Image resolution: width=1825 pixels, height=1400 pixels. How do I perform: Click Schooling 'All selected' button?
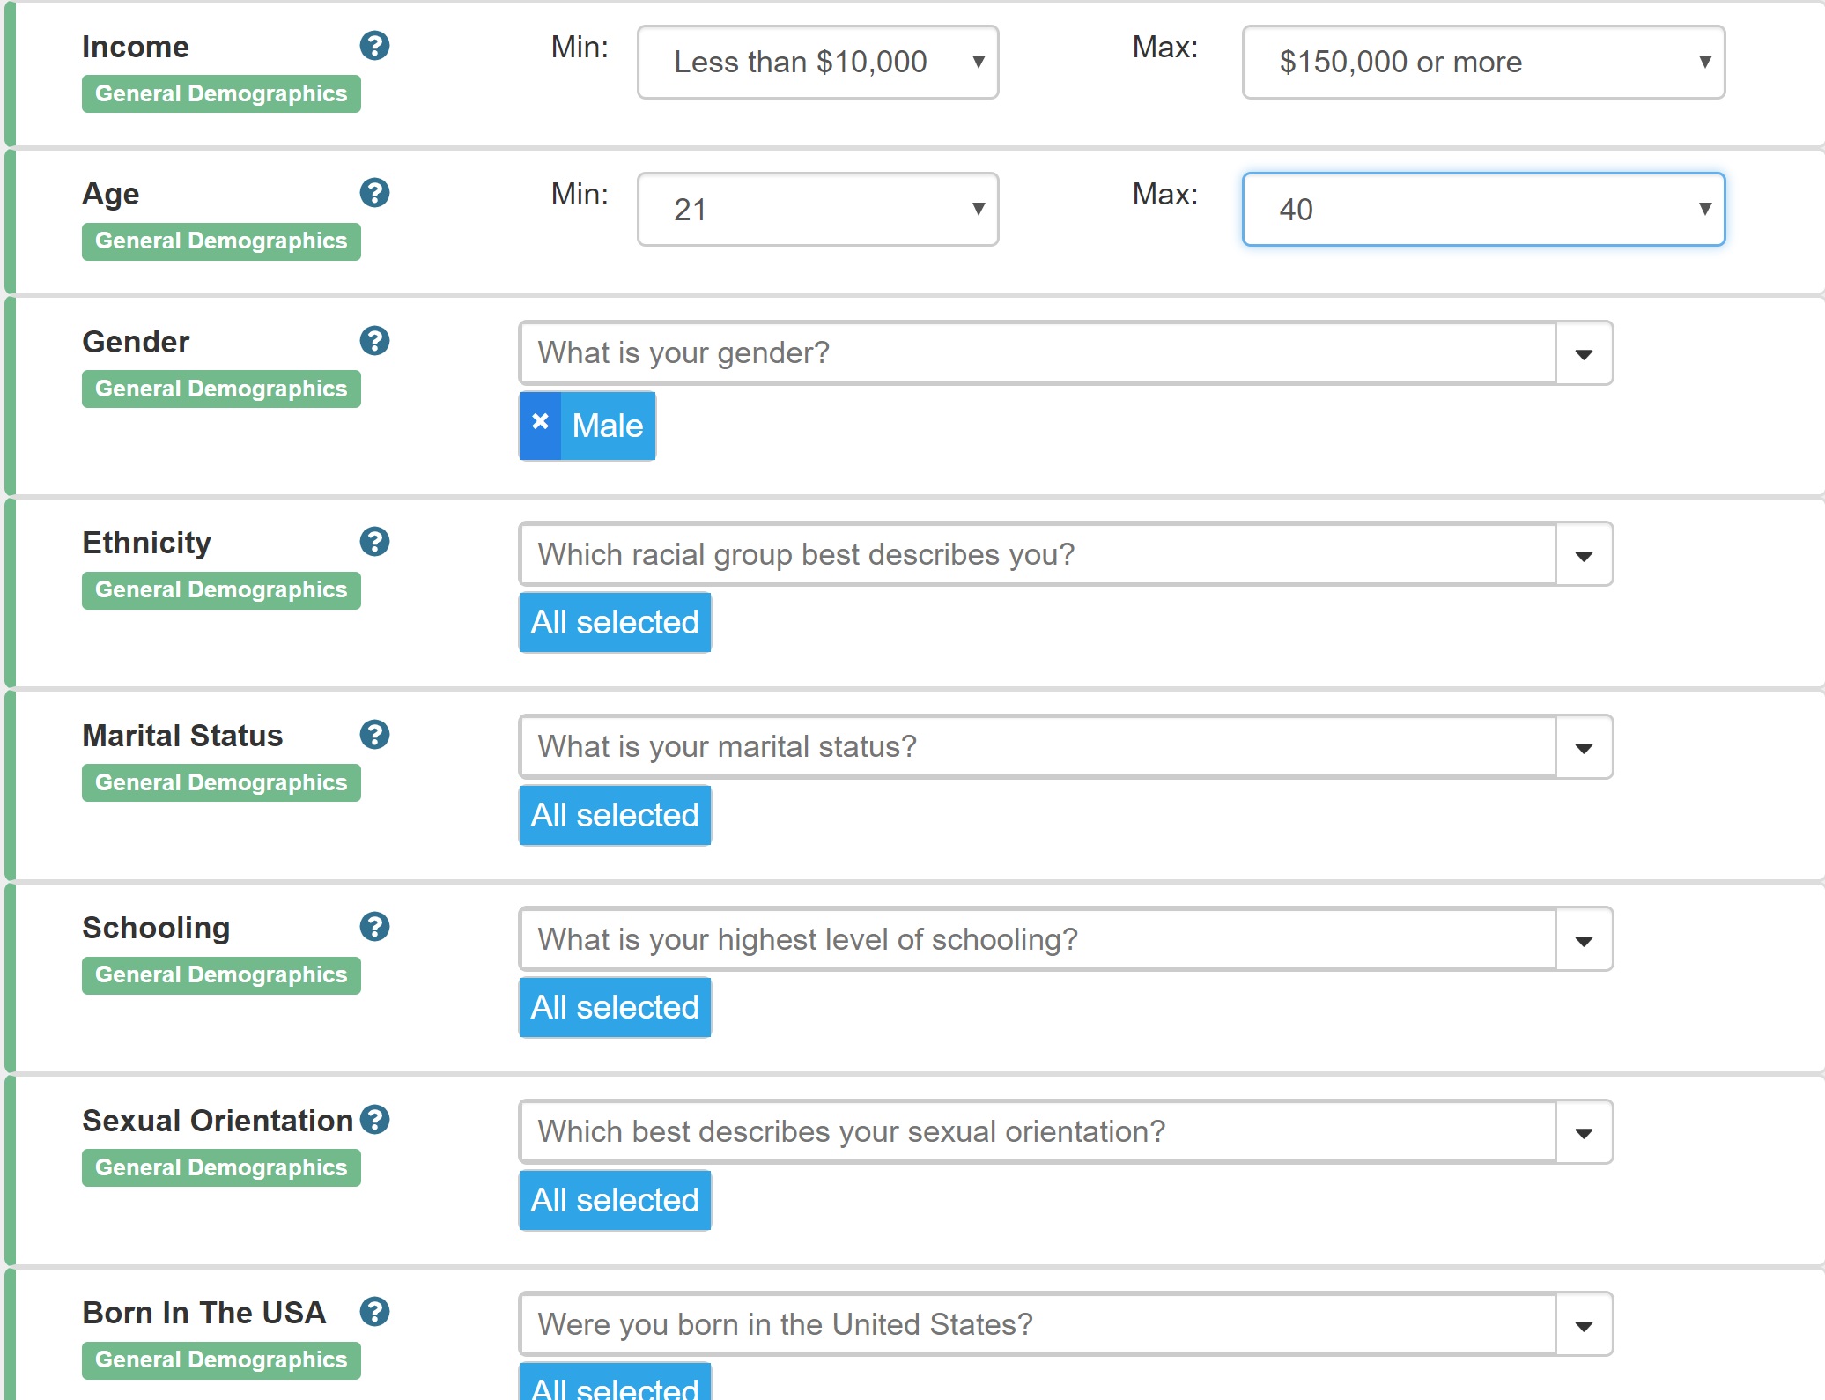[615, 1007]
